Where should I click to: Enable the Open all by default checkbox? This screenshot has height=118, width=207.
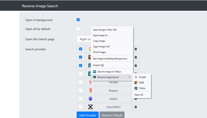[x=78, y=29]
